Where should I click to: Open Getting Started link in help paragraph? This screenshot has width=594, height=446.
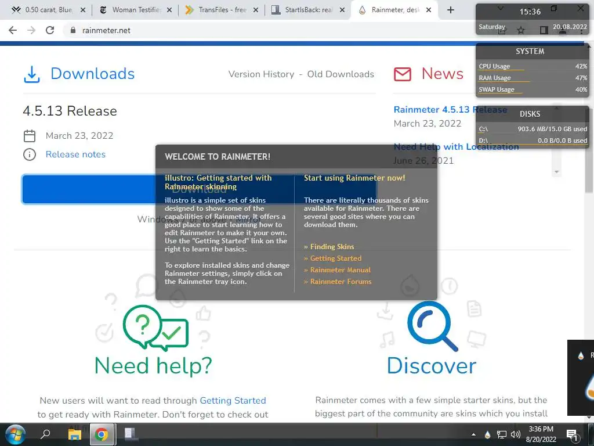tap(233, 401)
